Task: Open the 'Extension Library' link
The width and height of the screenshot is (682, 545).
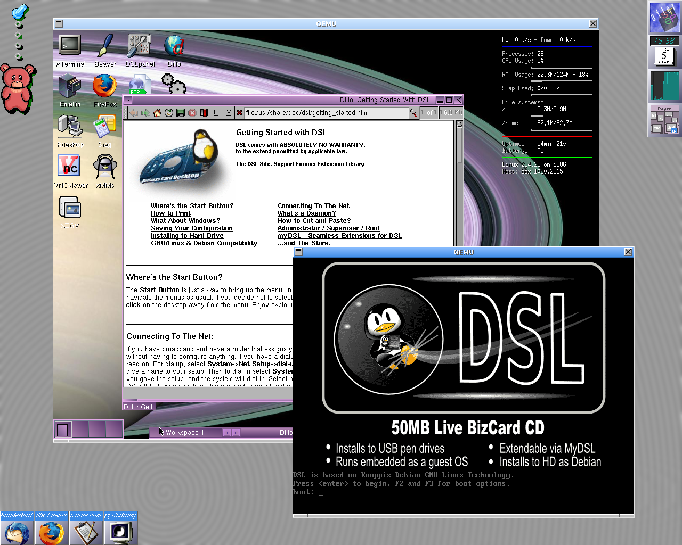Action: 341,164
